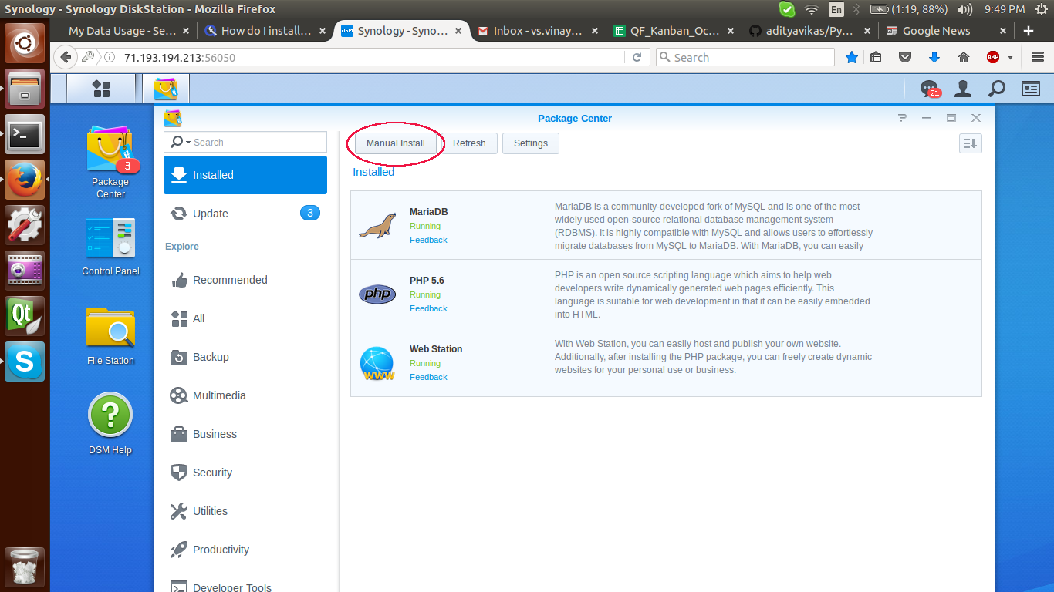
Task: Click Manual Install button
Action: point(395,143)
